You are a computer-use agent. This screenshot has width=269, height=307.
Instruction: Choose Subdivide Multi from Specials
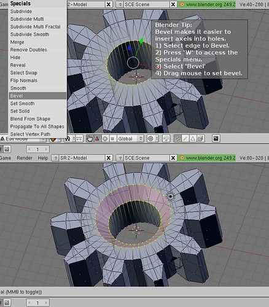coord(37,19)
